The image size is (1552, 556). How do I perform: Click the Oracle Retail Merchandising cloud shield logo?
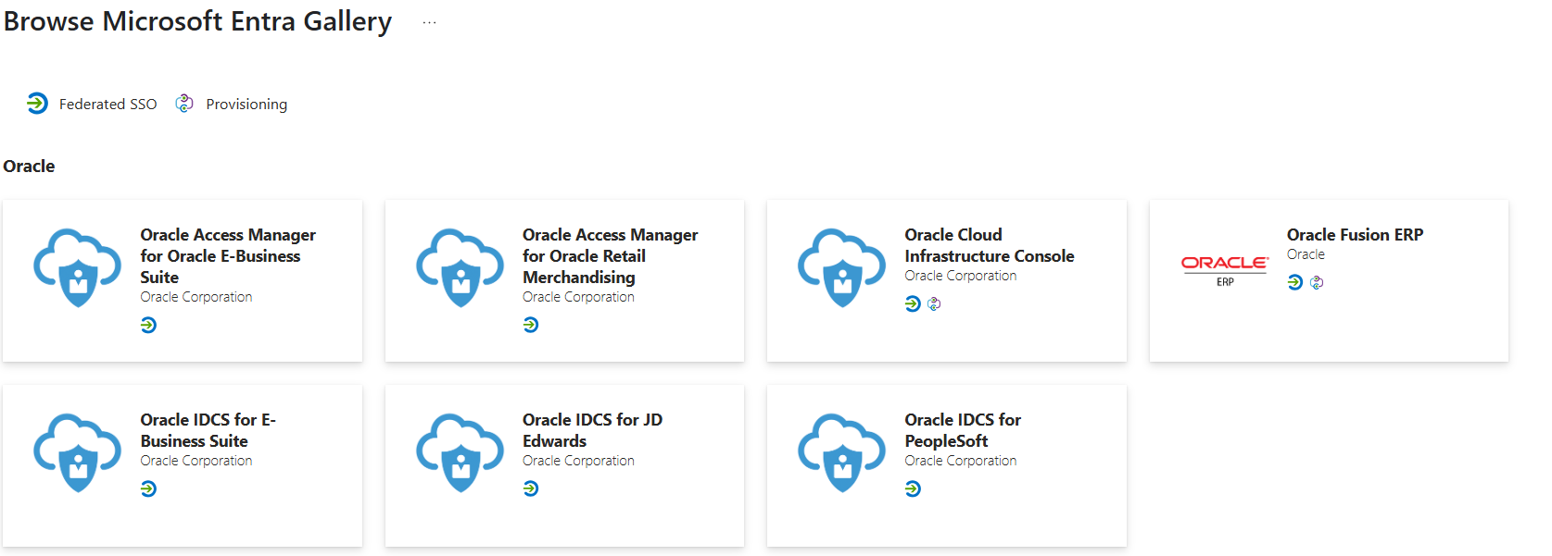pos(461,267)
